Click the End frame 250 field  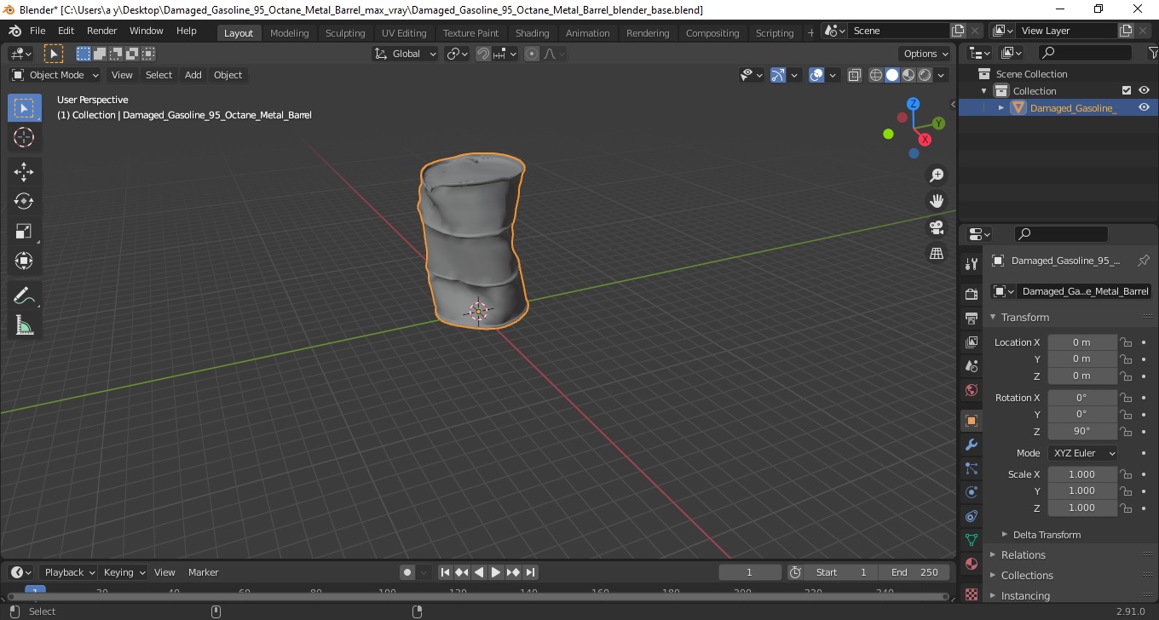click(914, 572)
